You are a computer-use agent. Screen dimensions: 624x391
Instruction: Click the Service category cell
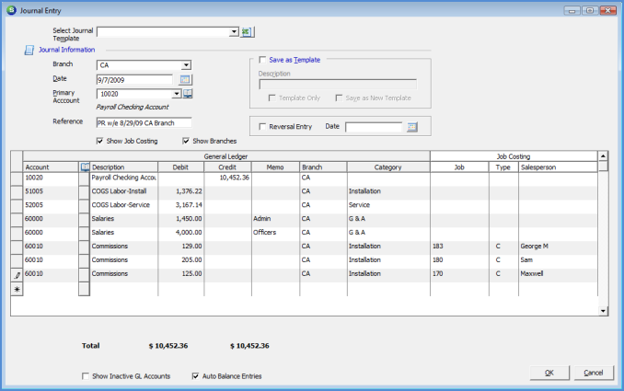point(388,205)
